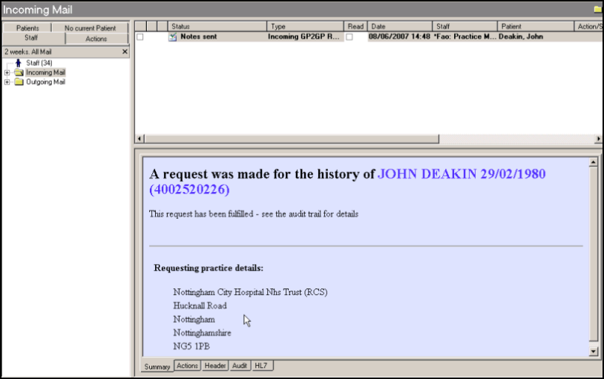Image resolution: width=604 pixels, height=379 pixels.
Task: Open the HL7 tab
Action: coord(260,366)
